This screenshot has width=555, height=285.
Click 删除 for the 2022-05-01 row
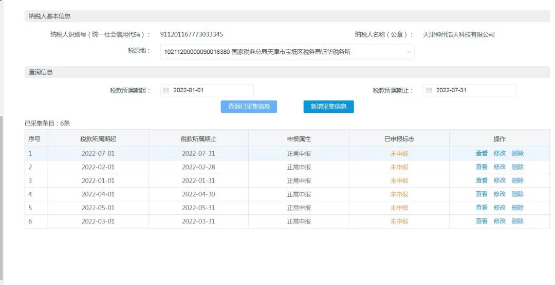pyautogui.click(x=517, y=208)
